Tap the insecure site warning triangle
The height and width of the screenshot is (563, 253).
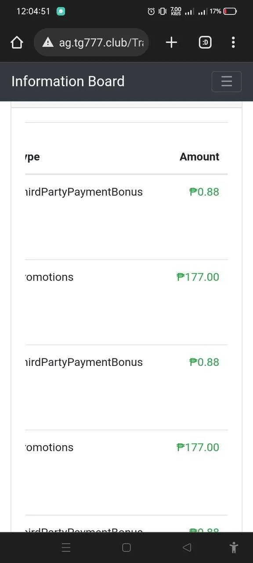(x=48, y=42)
